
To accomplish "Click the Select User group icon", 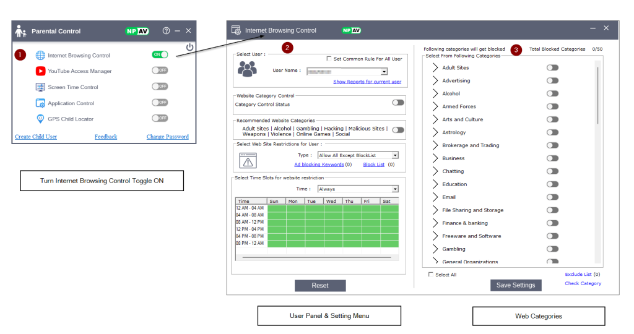I will coord(247,69).
